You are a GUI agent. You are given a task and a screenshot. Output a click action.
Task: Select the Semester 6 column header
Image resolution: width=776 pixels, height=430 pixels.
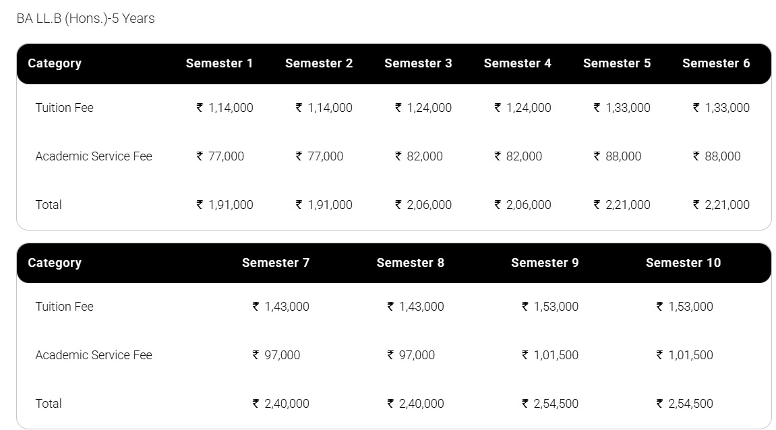click(716, 63)
